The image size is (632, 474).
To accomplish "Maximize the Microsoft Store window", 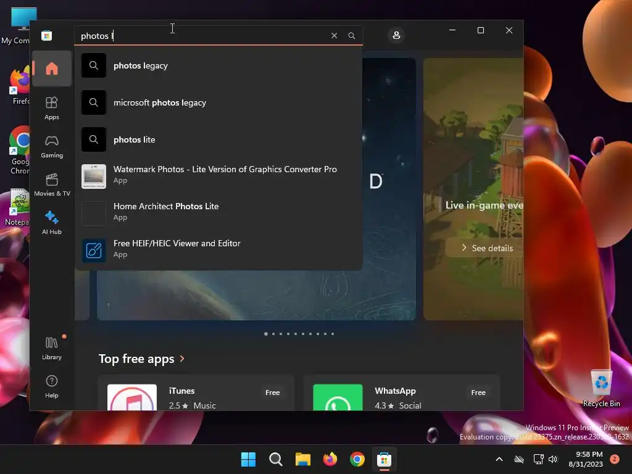I will pos(480,30).
